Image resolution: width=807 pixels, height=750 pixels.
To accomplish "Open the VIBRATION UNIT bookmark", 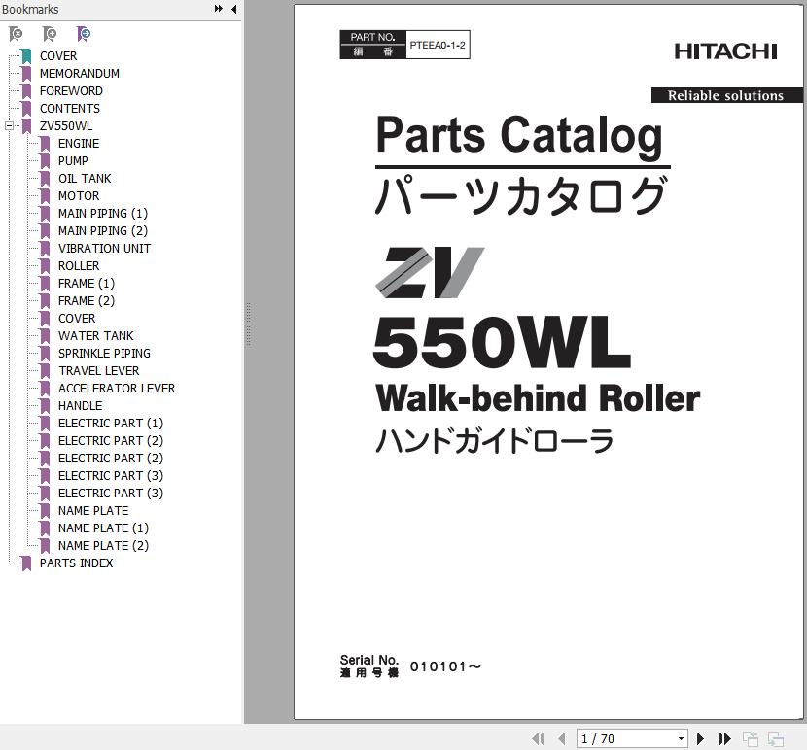I will coord(104,249).
